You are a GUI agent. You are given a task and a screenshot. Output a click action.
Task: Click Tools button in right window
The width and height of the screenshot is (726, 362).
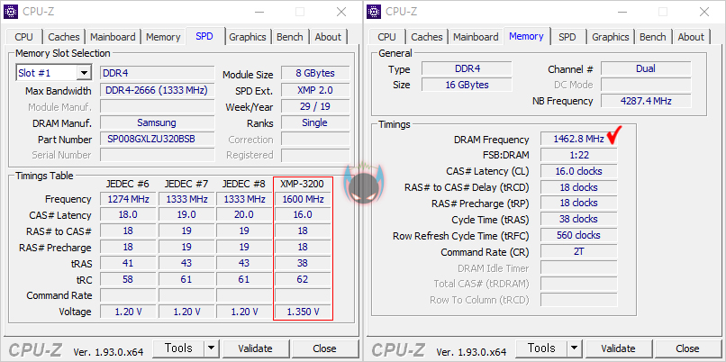[x=541, y=348]
